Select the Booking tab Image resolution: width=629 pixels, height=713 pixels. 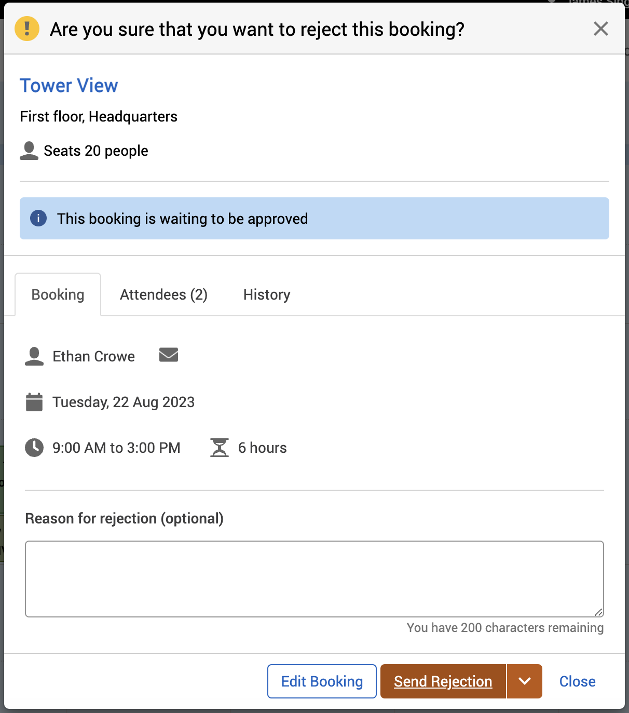[x=58, y=294]
